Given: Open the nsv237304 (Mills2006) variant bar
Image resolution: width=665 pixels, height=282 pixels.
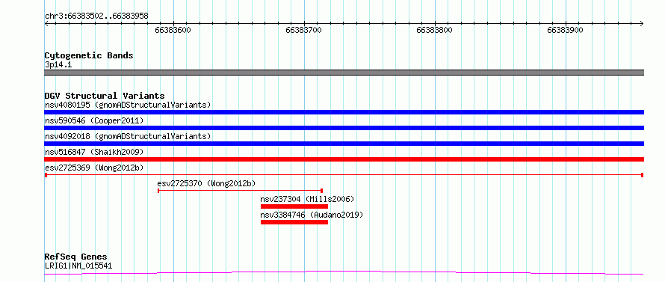Looking at the screenshot, I should click(x=294, y=206).
